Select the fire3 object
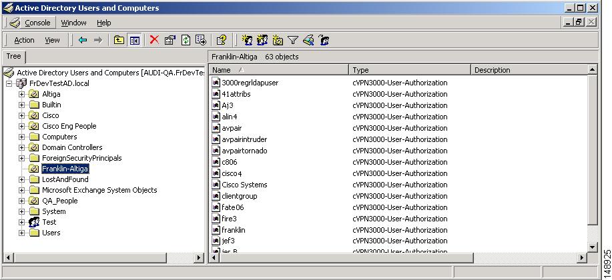 pyautogui.click(x=229, y=219)
